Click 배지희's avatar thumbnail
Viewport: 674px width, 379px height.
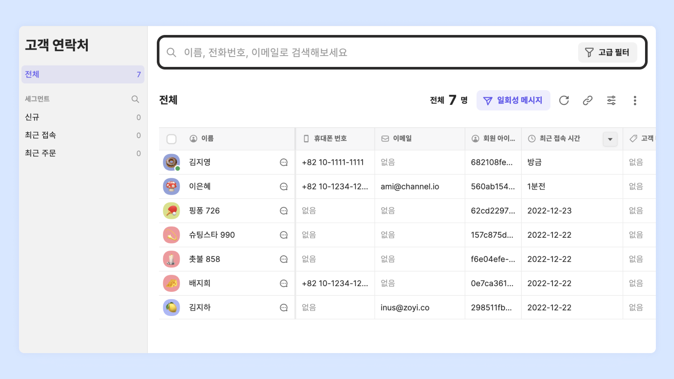pos(172,284)
